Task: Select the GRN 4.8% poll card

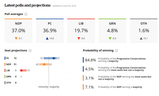Action: [x=112, y=31]
